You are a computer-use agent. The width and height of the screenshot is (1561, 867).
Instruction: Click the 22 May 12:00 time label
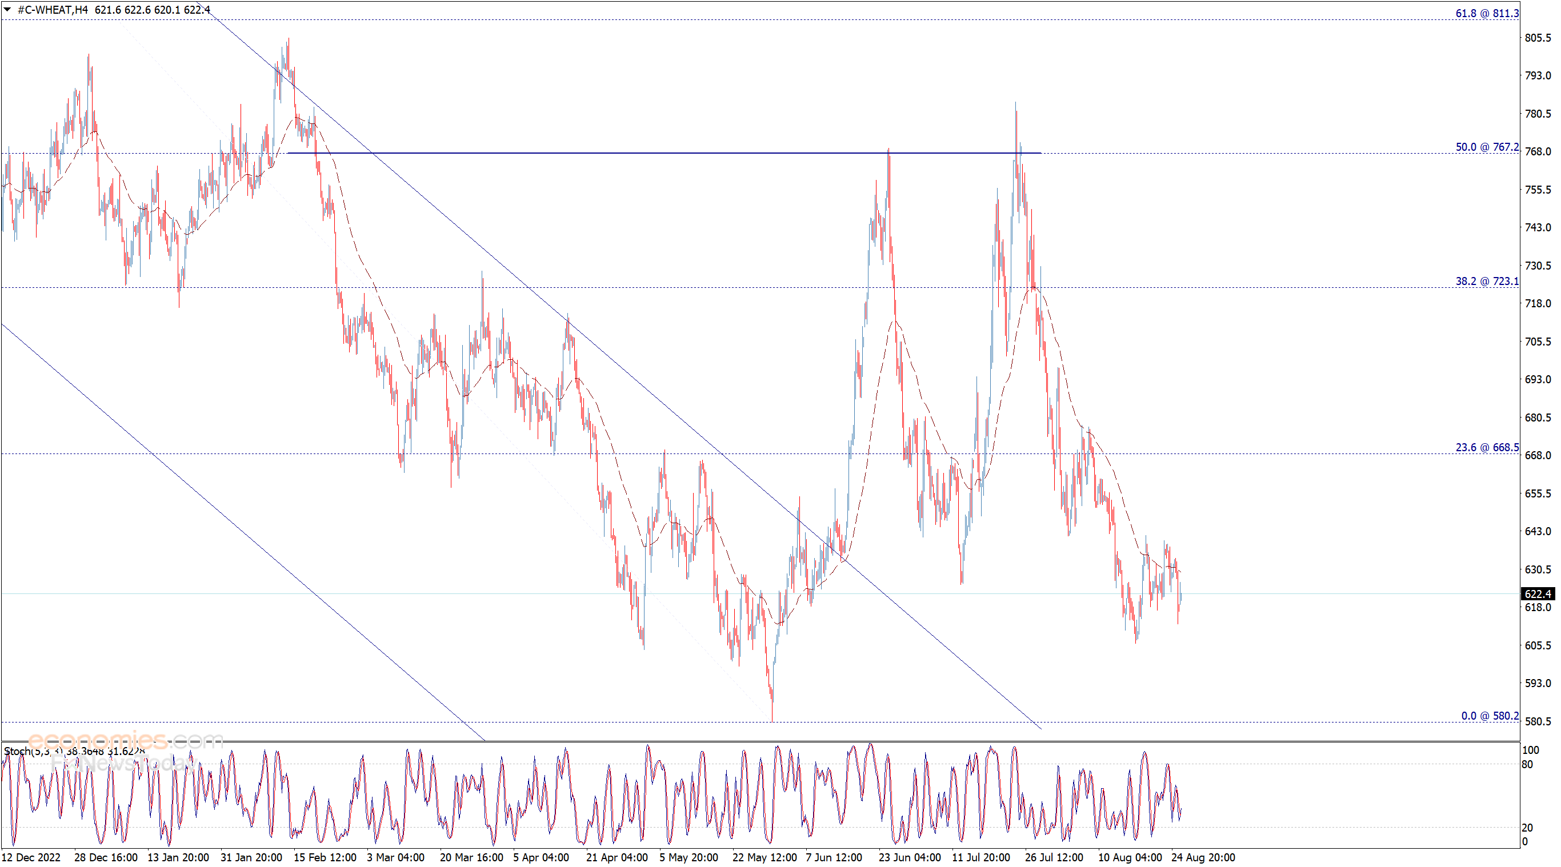tap(764, 857)
